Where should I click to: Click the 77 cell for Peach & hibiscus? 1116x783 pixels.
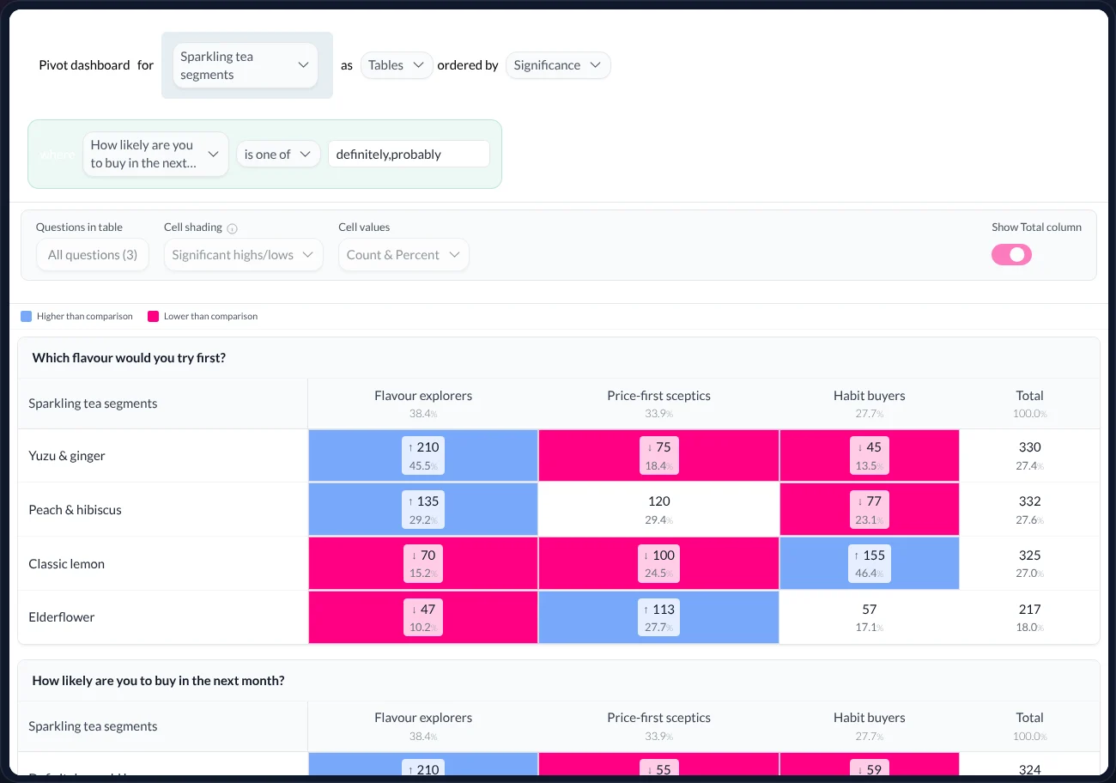[870, 509]
